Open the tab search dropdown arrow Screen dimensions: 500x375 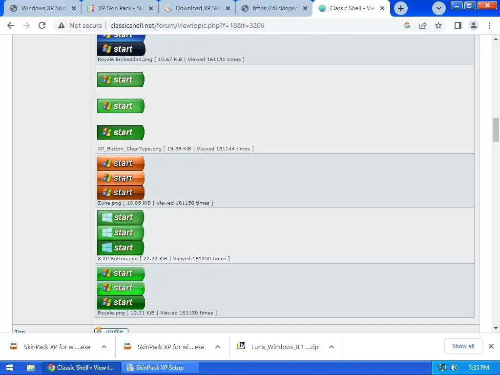[439, 8]
